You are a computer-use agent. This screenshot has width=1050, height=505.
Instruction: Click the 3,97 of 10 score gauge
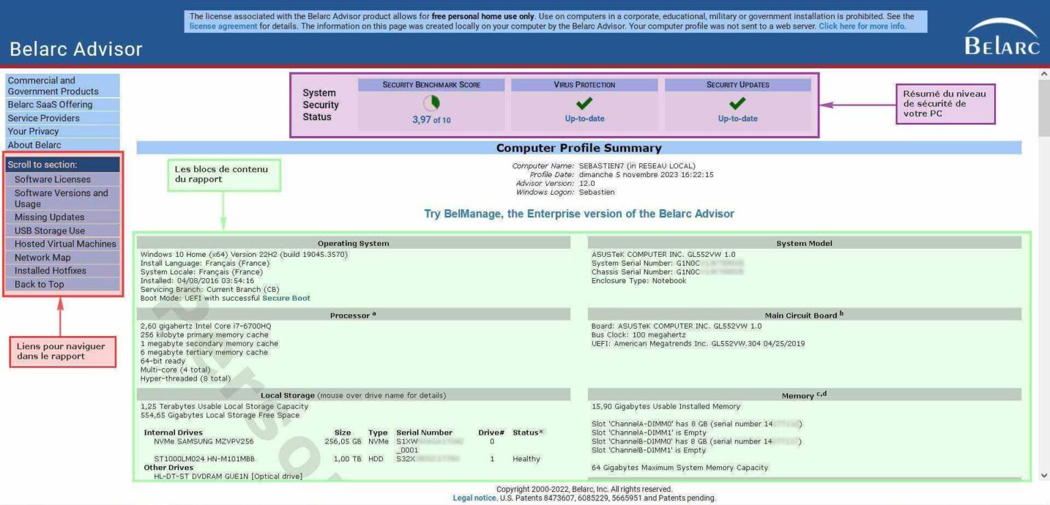pyautogui.click(x=431, y=118)
